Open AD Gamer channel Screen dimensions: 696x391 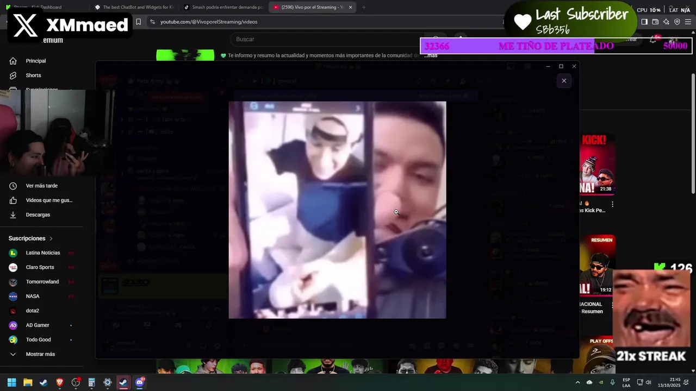click(x=38, y=325)
